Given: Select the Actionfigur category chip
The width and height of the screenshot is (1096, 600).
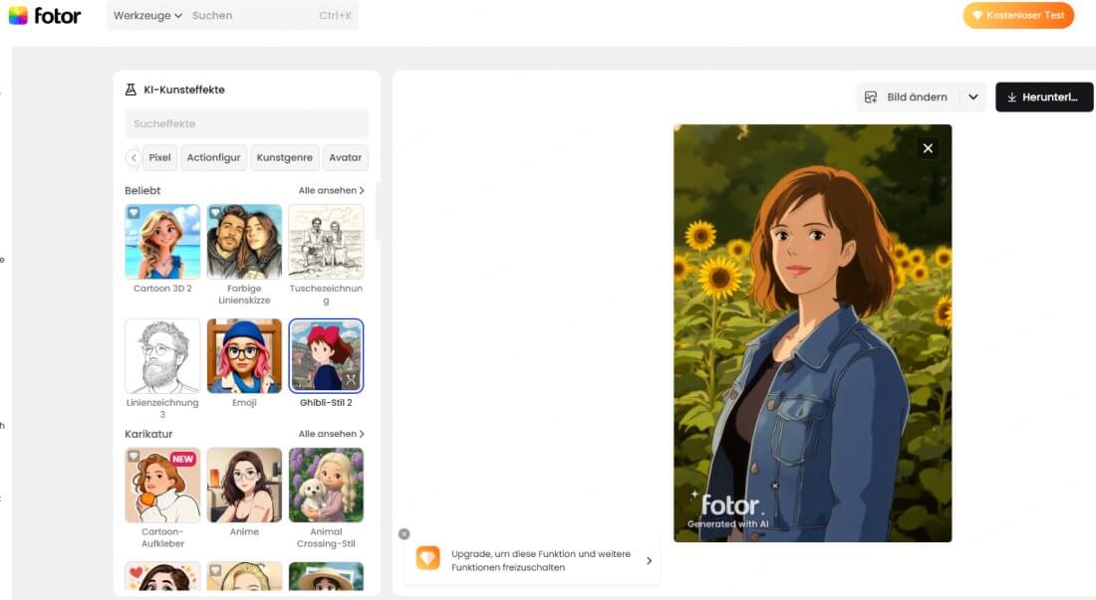Looking at the screenshot, I should tap(214, 157).
